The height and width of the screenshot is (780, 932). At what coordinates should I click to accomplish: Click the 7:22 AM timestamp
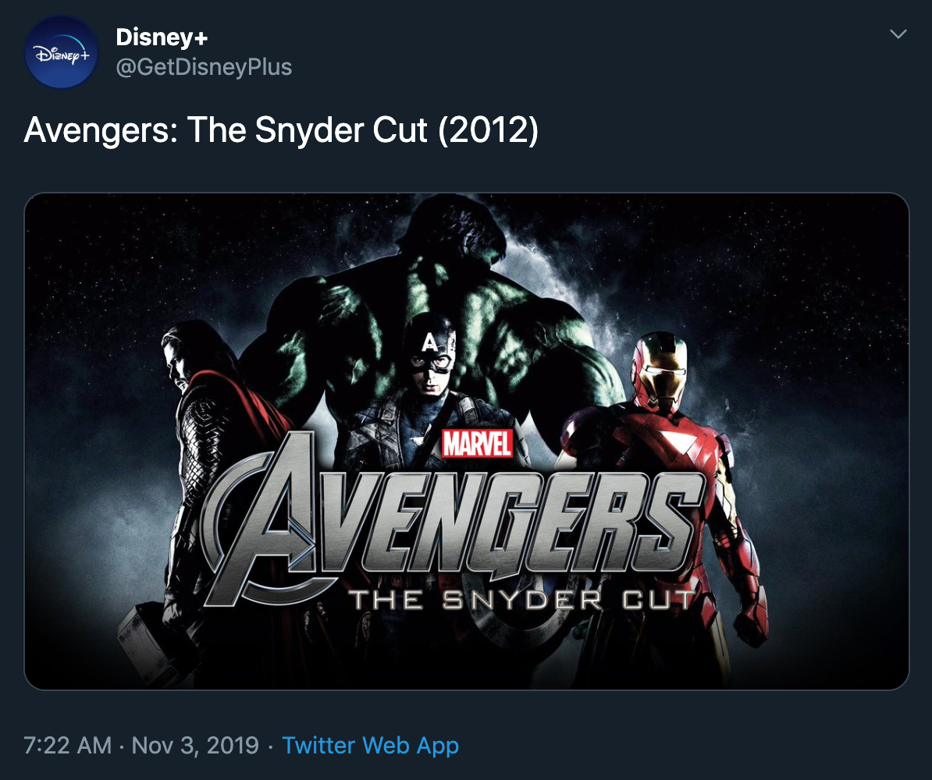[x=67, y=745]
